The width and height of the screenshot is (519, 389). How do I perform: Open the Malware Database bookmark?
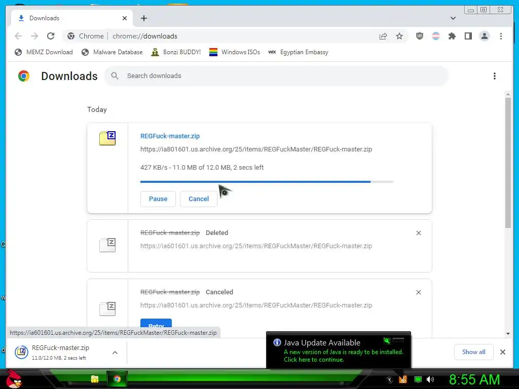pyautogui.click(x=112, y=52)
